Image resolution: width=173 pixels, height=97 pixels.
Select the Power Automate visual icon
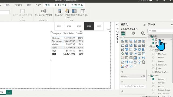(x=131, y=66)
